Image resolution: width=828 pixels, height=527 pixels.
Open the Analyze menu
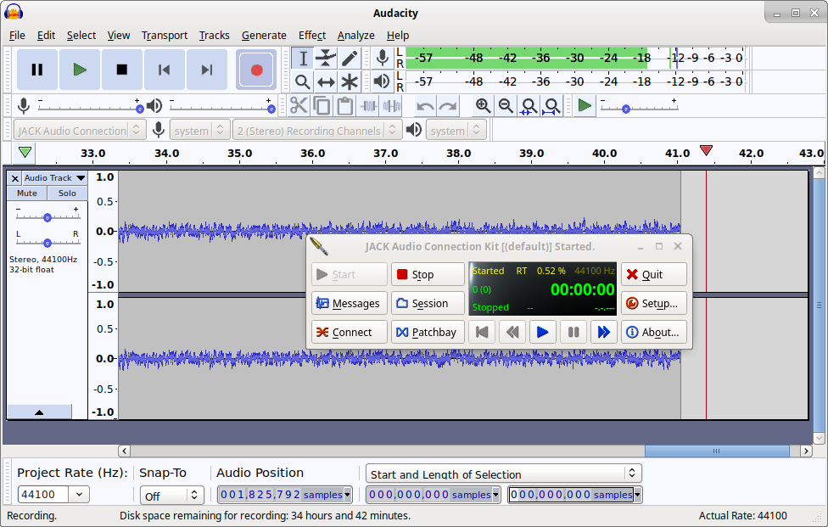[356, 36]
